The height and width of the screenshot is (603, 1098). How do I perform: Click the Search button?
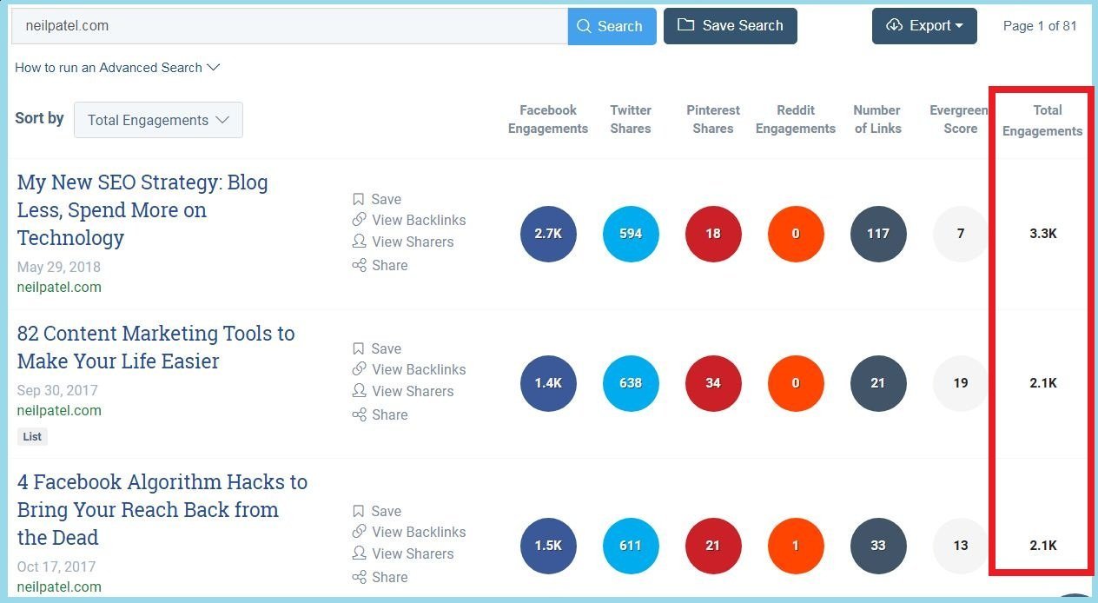pos(612,26)
